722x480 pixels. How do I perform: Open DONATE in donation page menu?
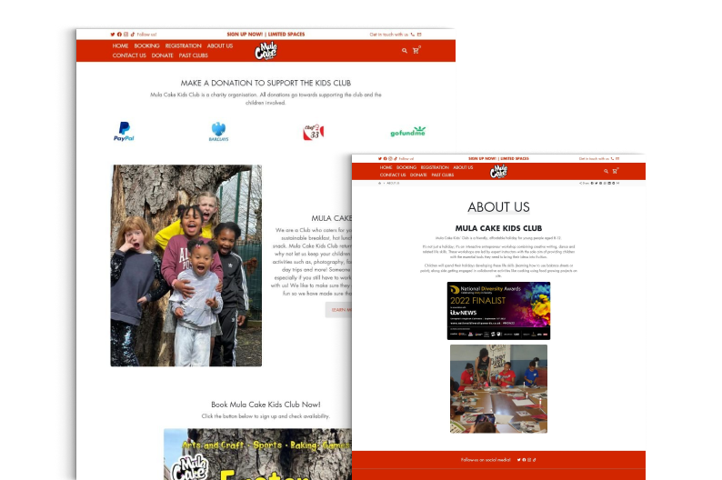point(163,55)
